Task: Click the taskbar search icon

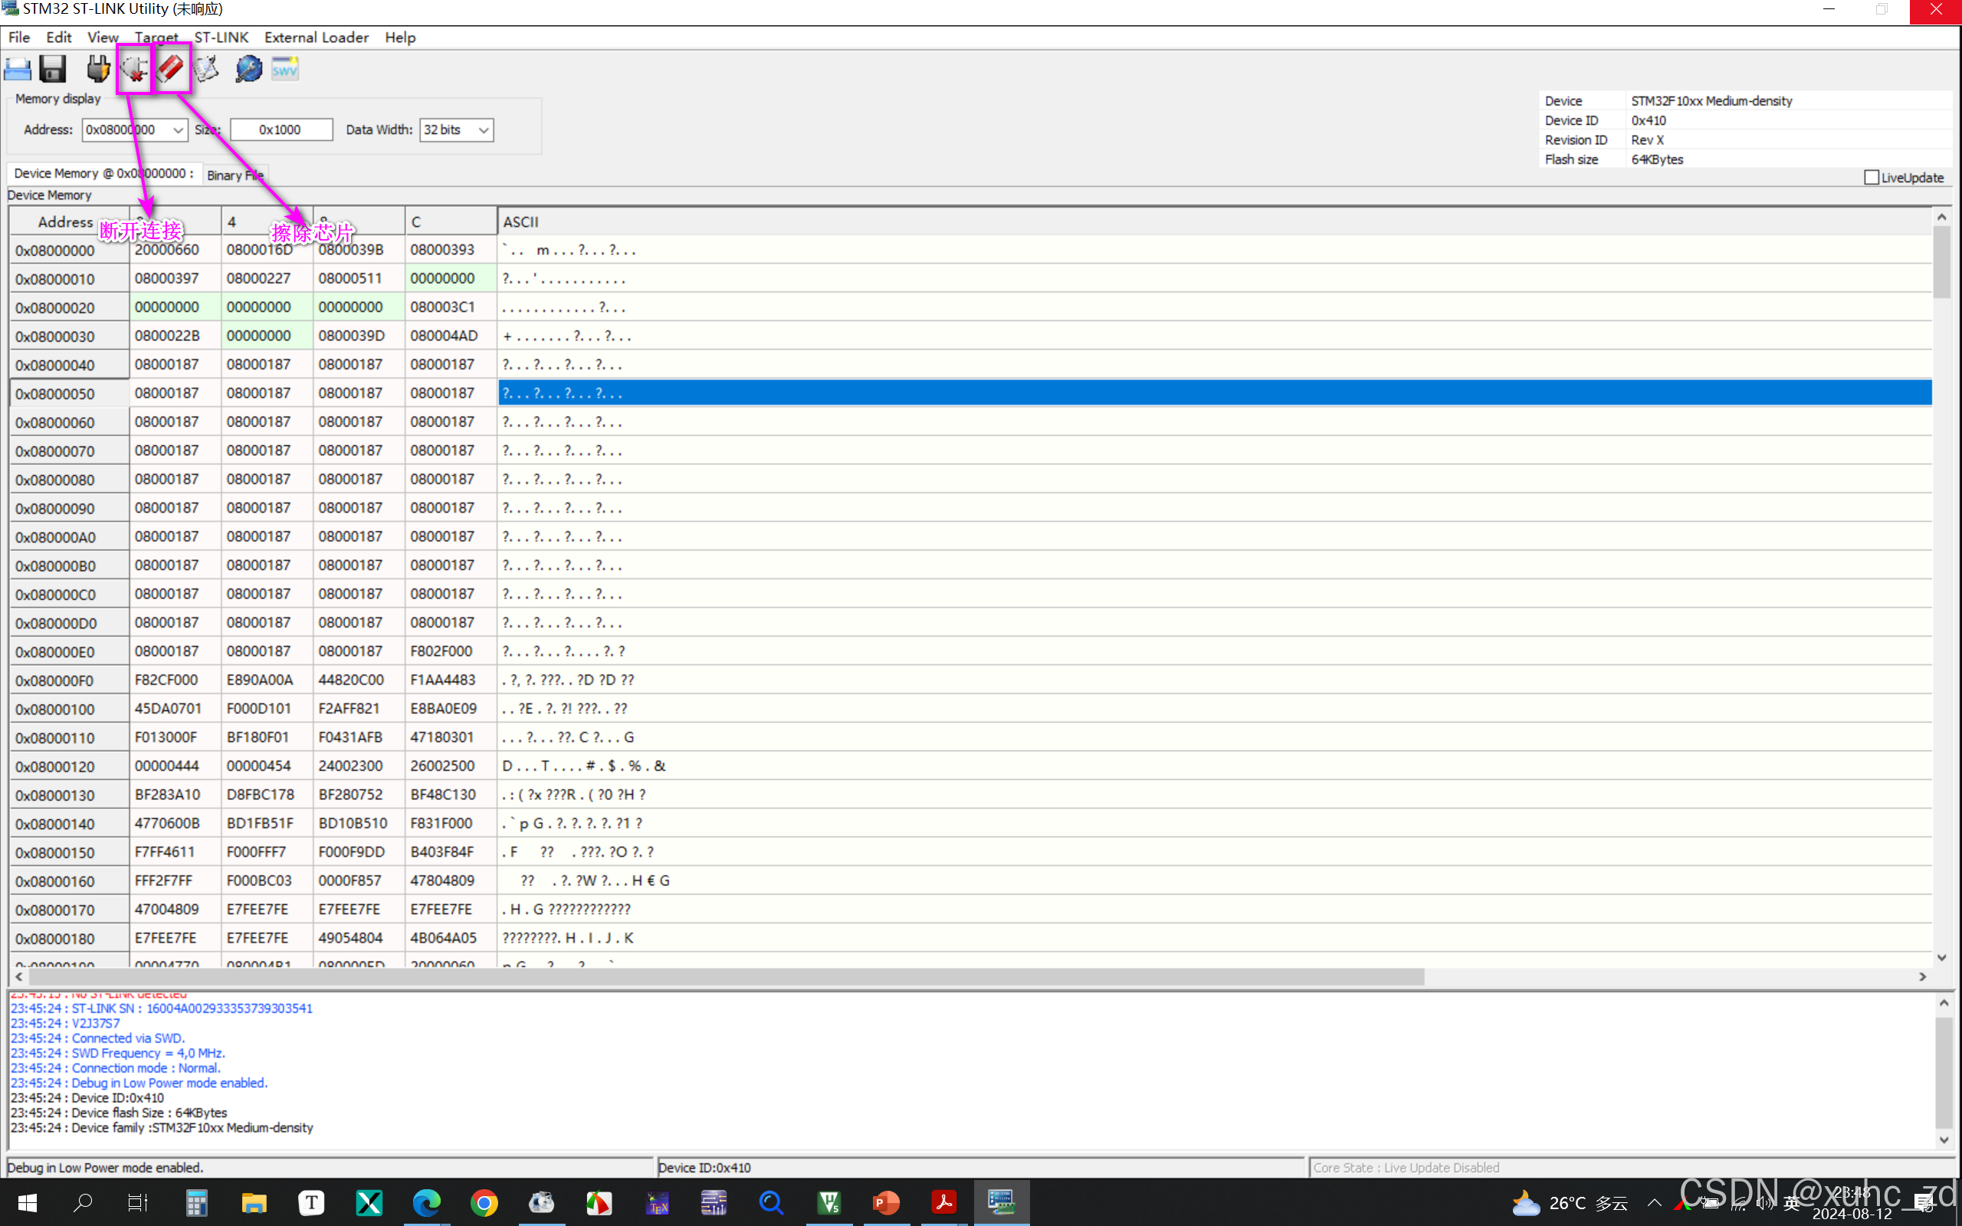Action: (x=83, y=1202)
